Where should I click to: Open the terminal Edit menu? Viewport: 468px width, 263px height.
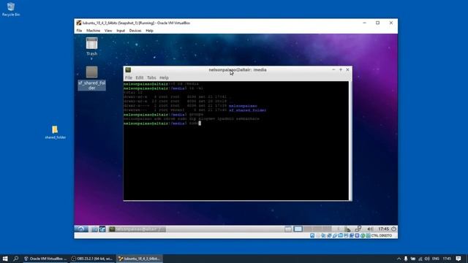pos(140,77)
